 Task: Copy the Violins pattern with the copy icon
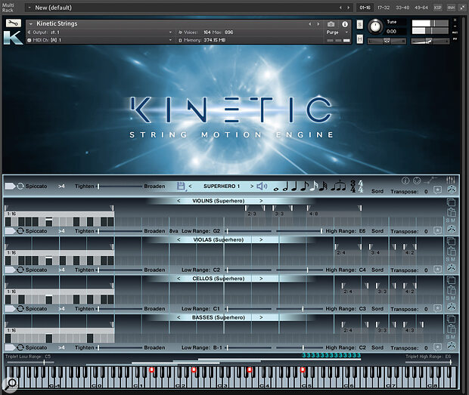(x=451, y=202)
